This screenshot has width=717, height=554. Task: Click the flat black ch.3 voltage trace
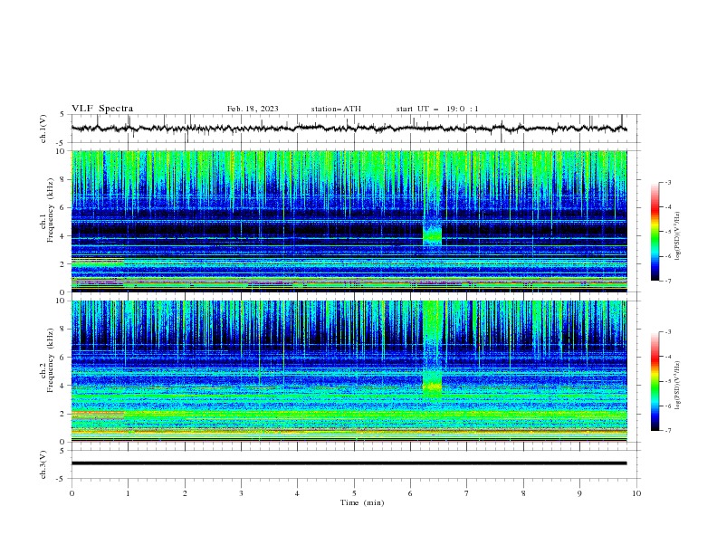(x=349, y=463)
